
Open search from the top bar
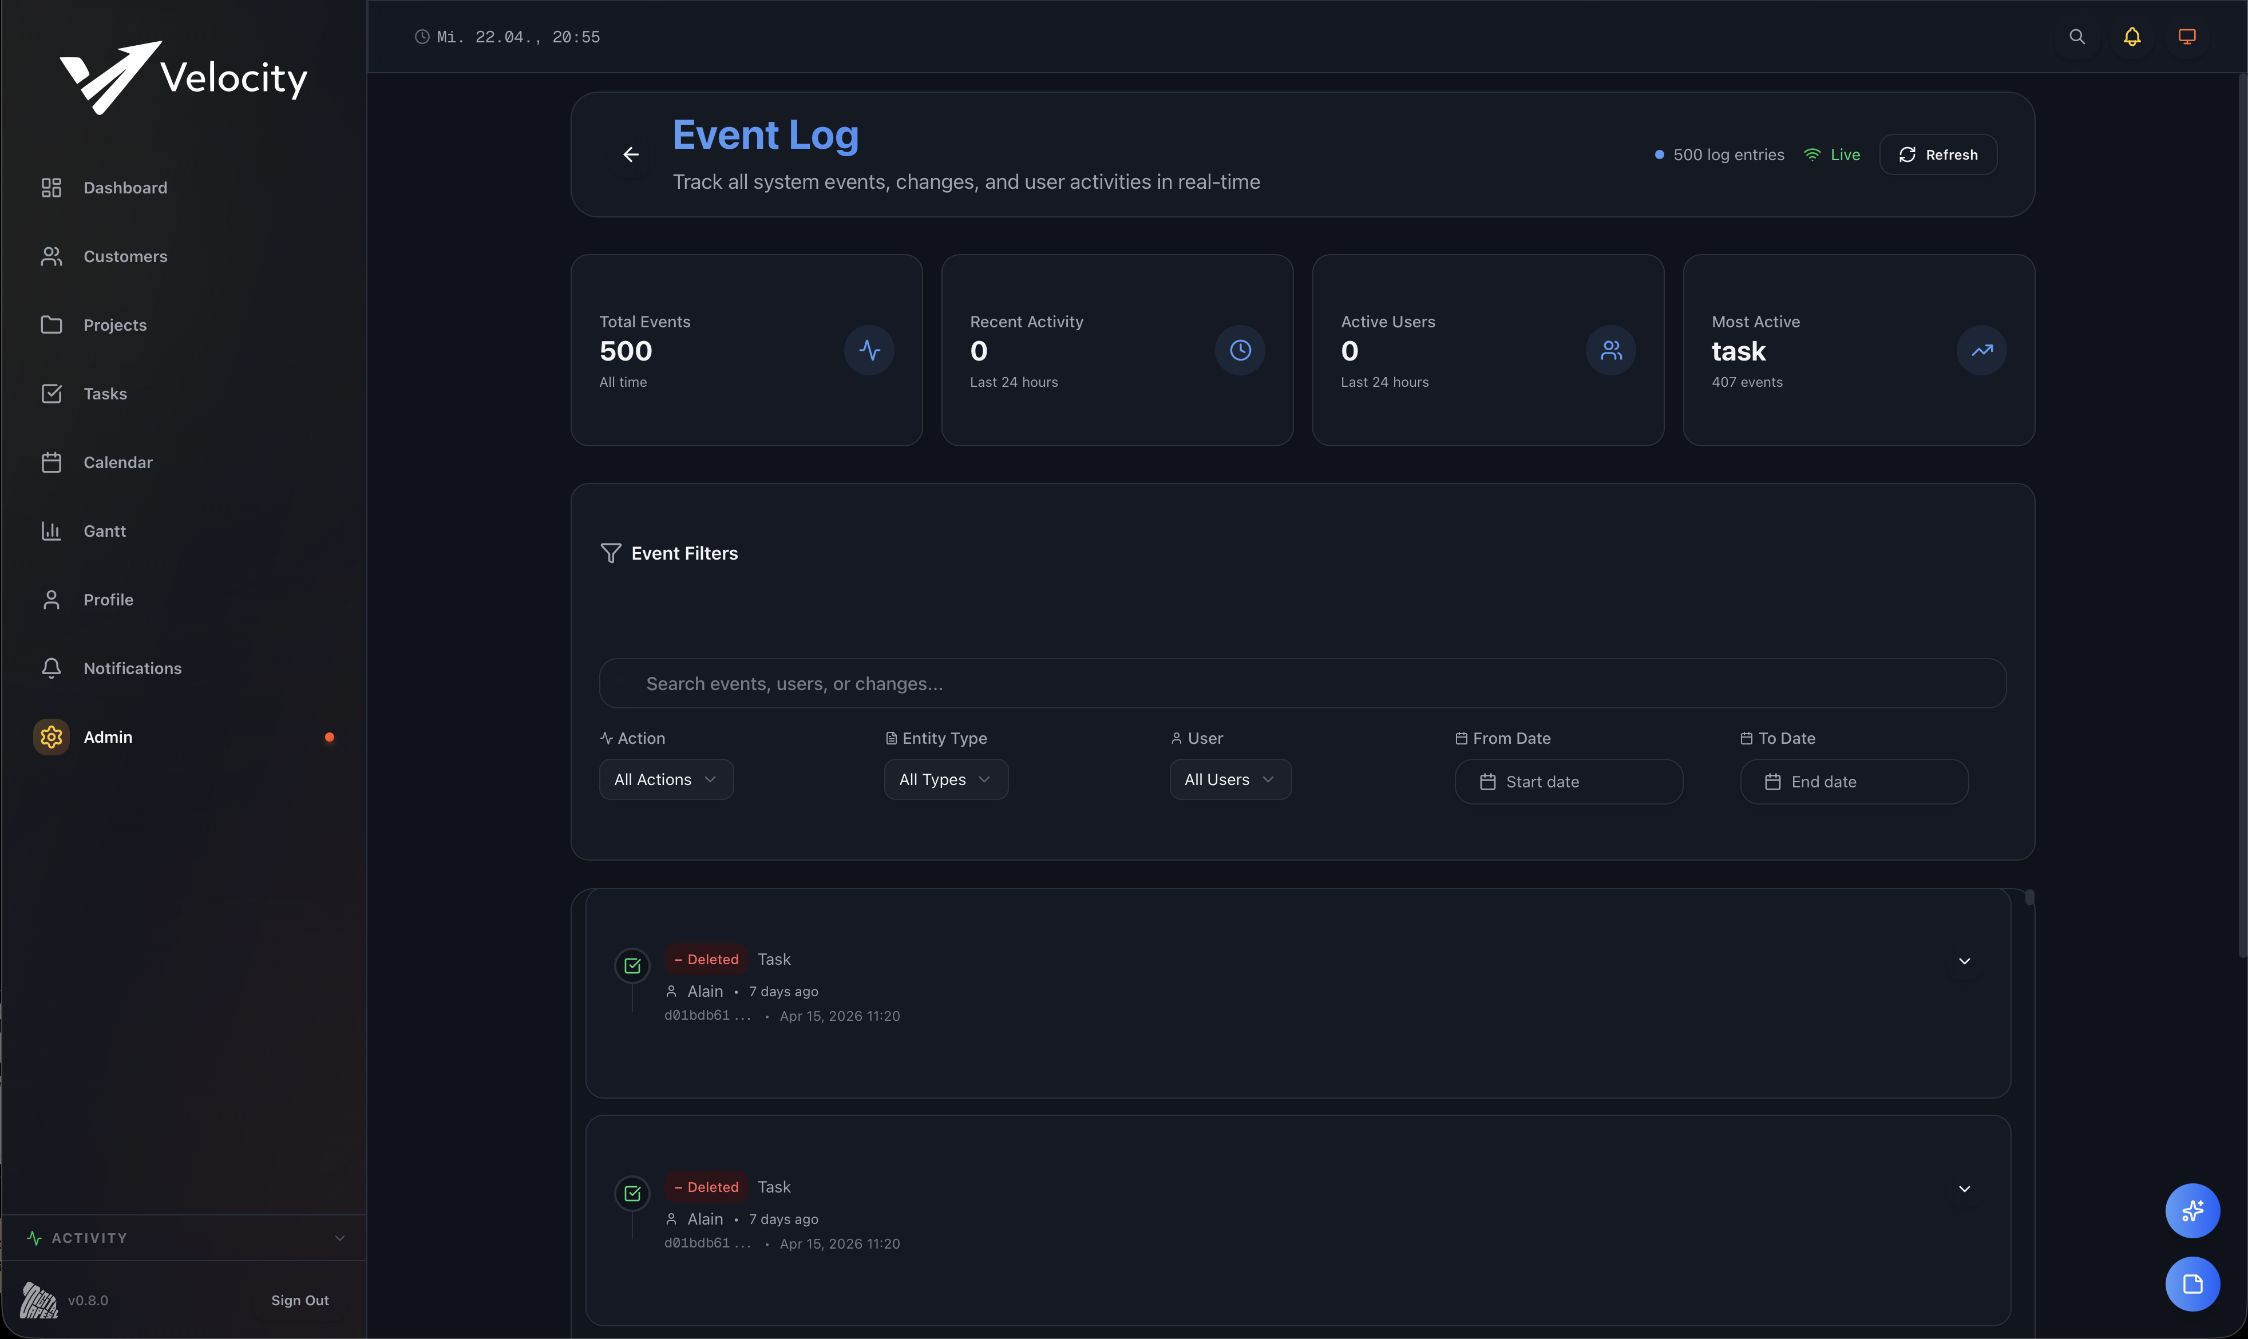(x=2077, y=36)
